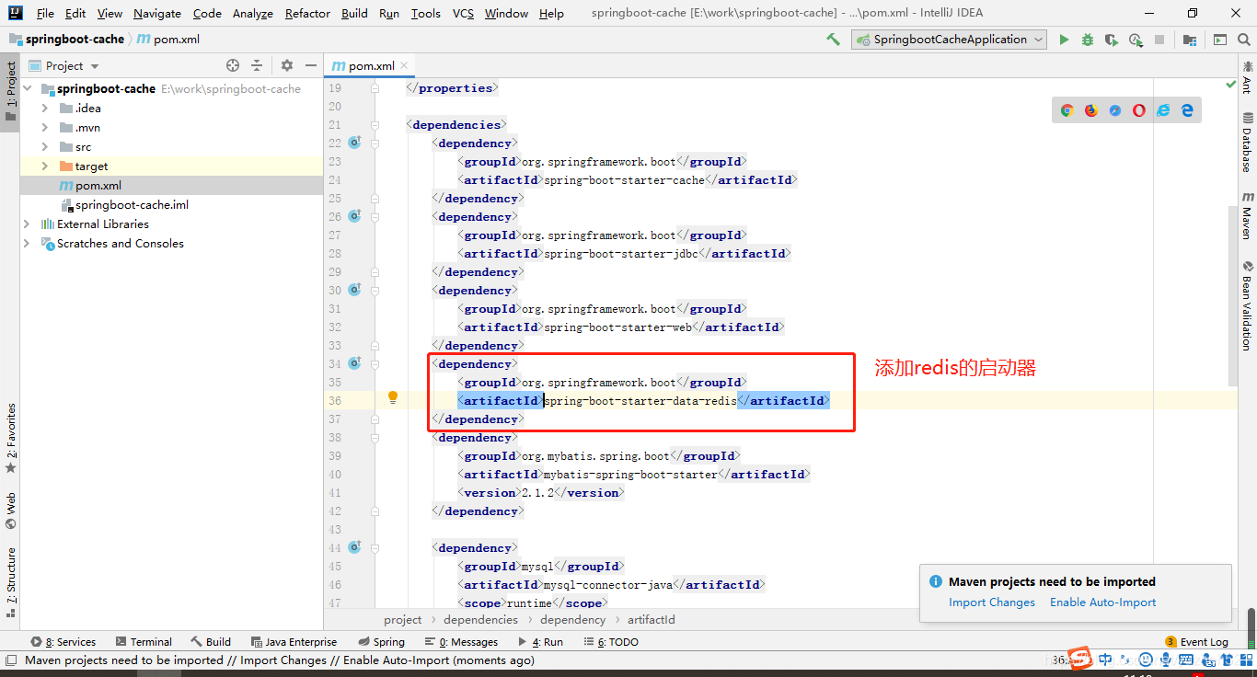Expand the target folder

coord(45,166)
